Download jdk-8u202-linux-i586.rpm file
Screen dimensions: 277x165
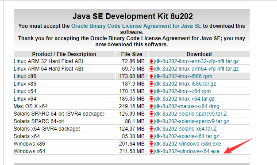[183, 76]
